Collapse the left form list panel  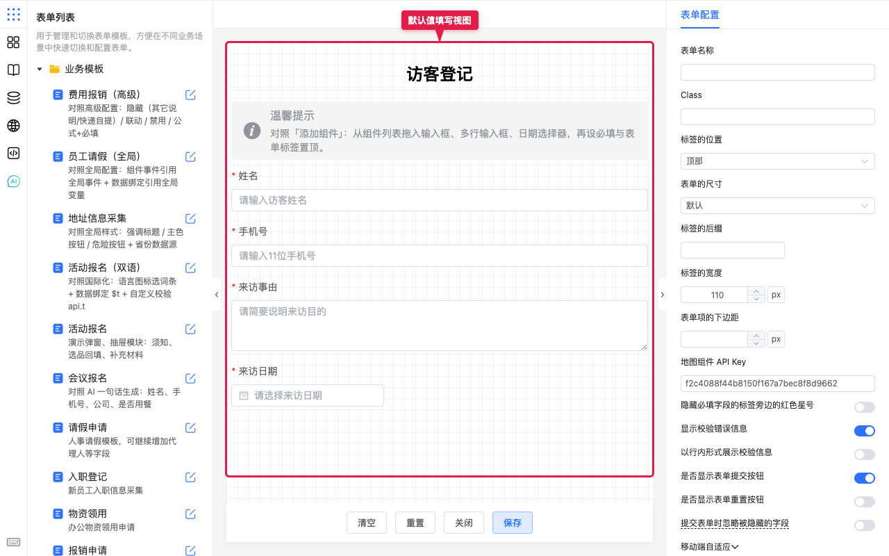217,295
